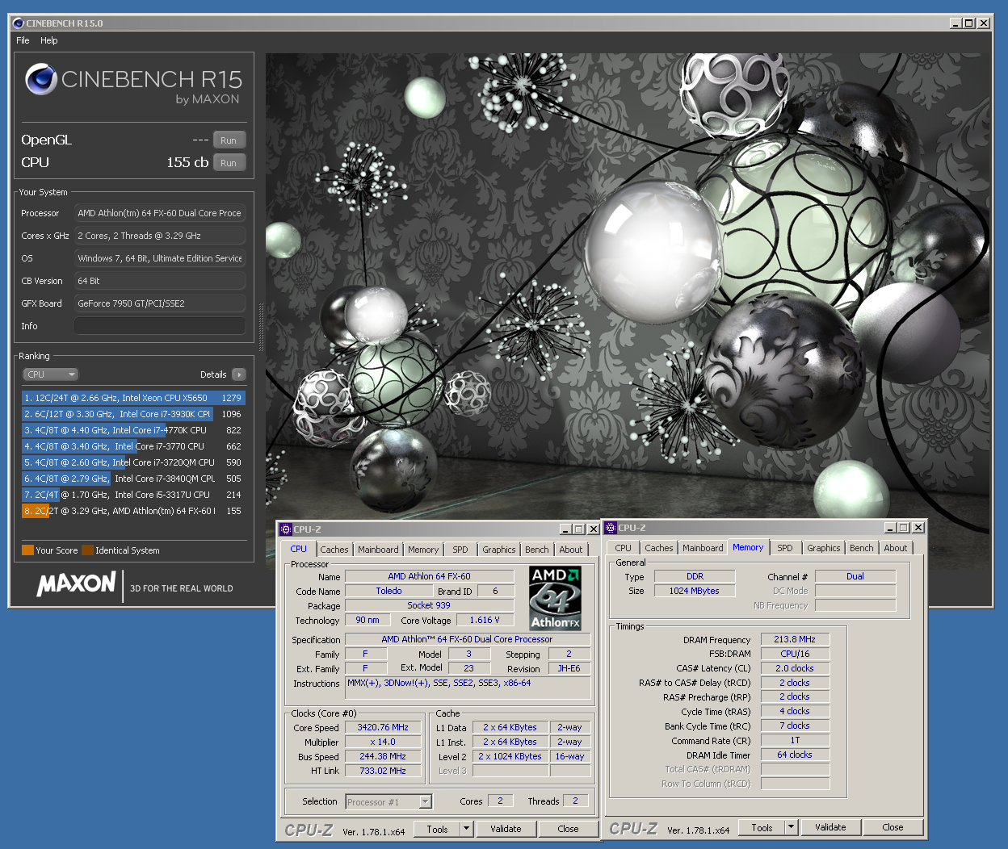Minimize the right CPU-Z window

tap(890, 528)
